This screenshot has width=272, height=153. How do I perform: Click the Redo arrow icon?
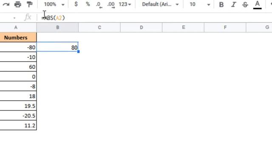coord(6,4)
